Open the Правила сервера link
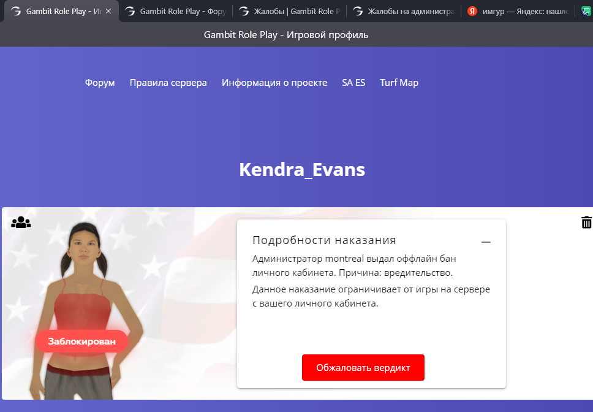This screenshot has height=412, width=593. pyautogui.click(x=168, y=83)
